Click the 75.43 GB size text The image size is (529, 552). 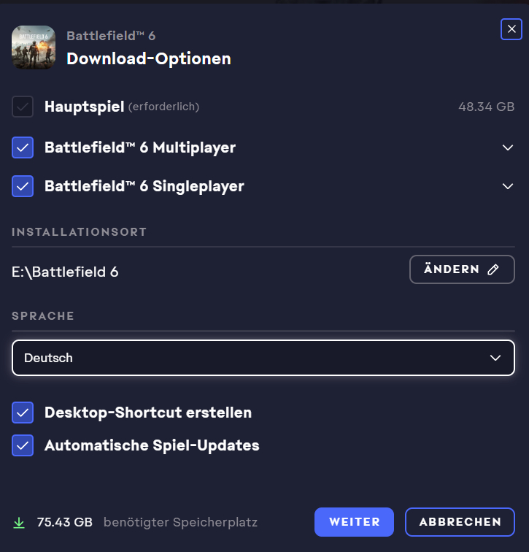click(65, 522)
